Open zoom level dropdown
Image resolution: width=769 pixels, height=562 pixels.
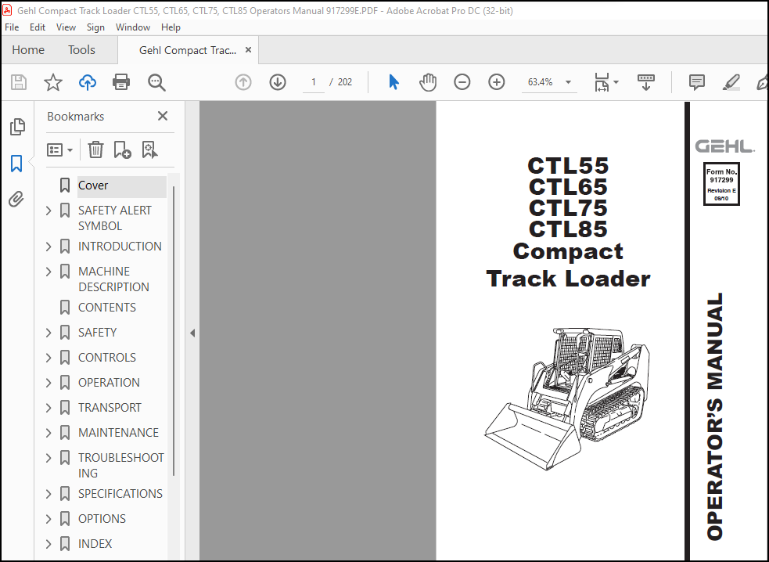569,82
